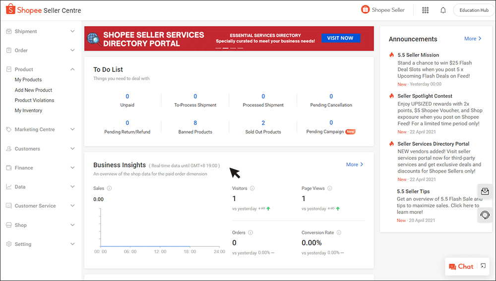Collapse the Product menu chevron

tap(72, 69)
